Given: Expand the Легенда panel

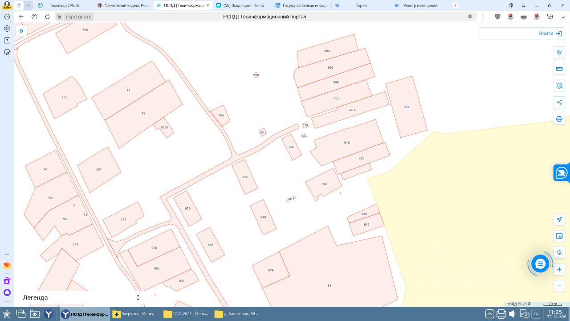Looking at the screenshot, I should coord(80,297).
